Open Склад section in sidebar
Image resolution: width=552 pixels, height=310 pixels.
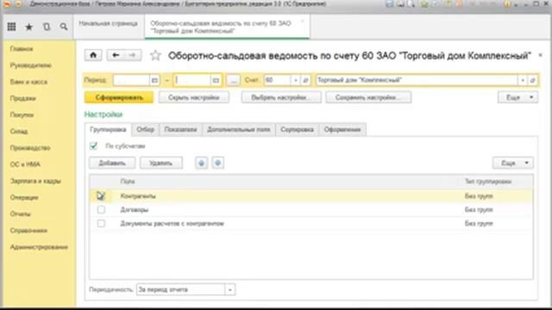pos(19,132)
